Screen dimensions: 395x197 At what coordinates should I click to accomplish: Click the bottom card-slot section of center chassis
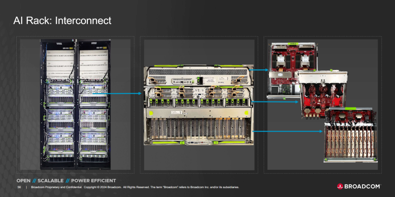tap(197, 128)
